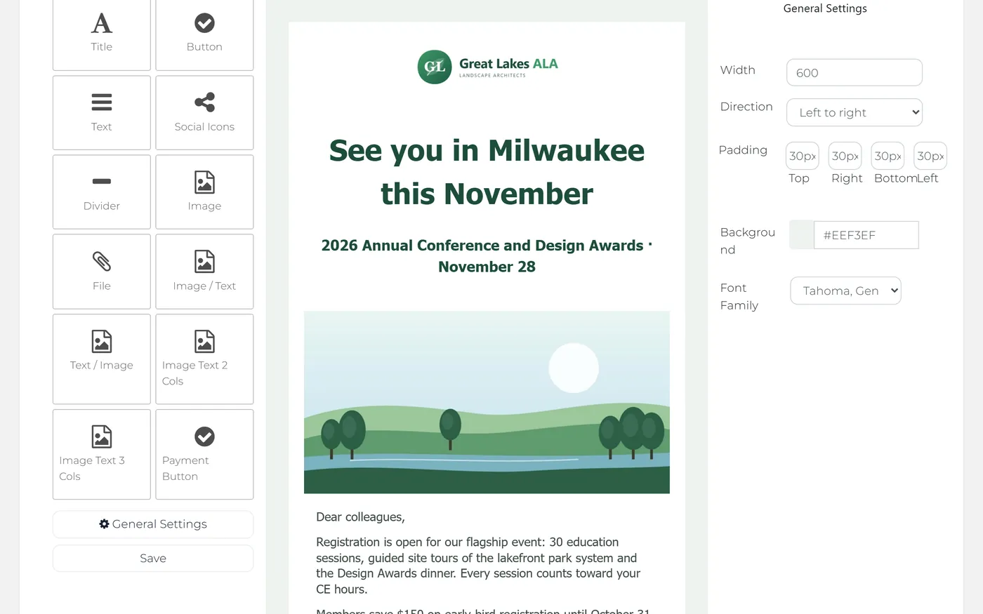983x614 pixels.
Task: Insert the Text block
Action: click(x=102, y=112)
